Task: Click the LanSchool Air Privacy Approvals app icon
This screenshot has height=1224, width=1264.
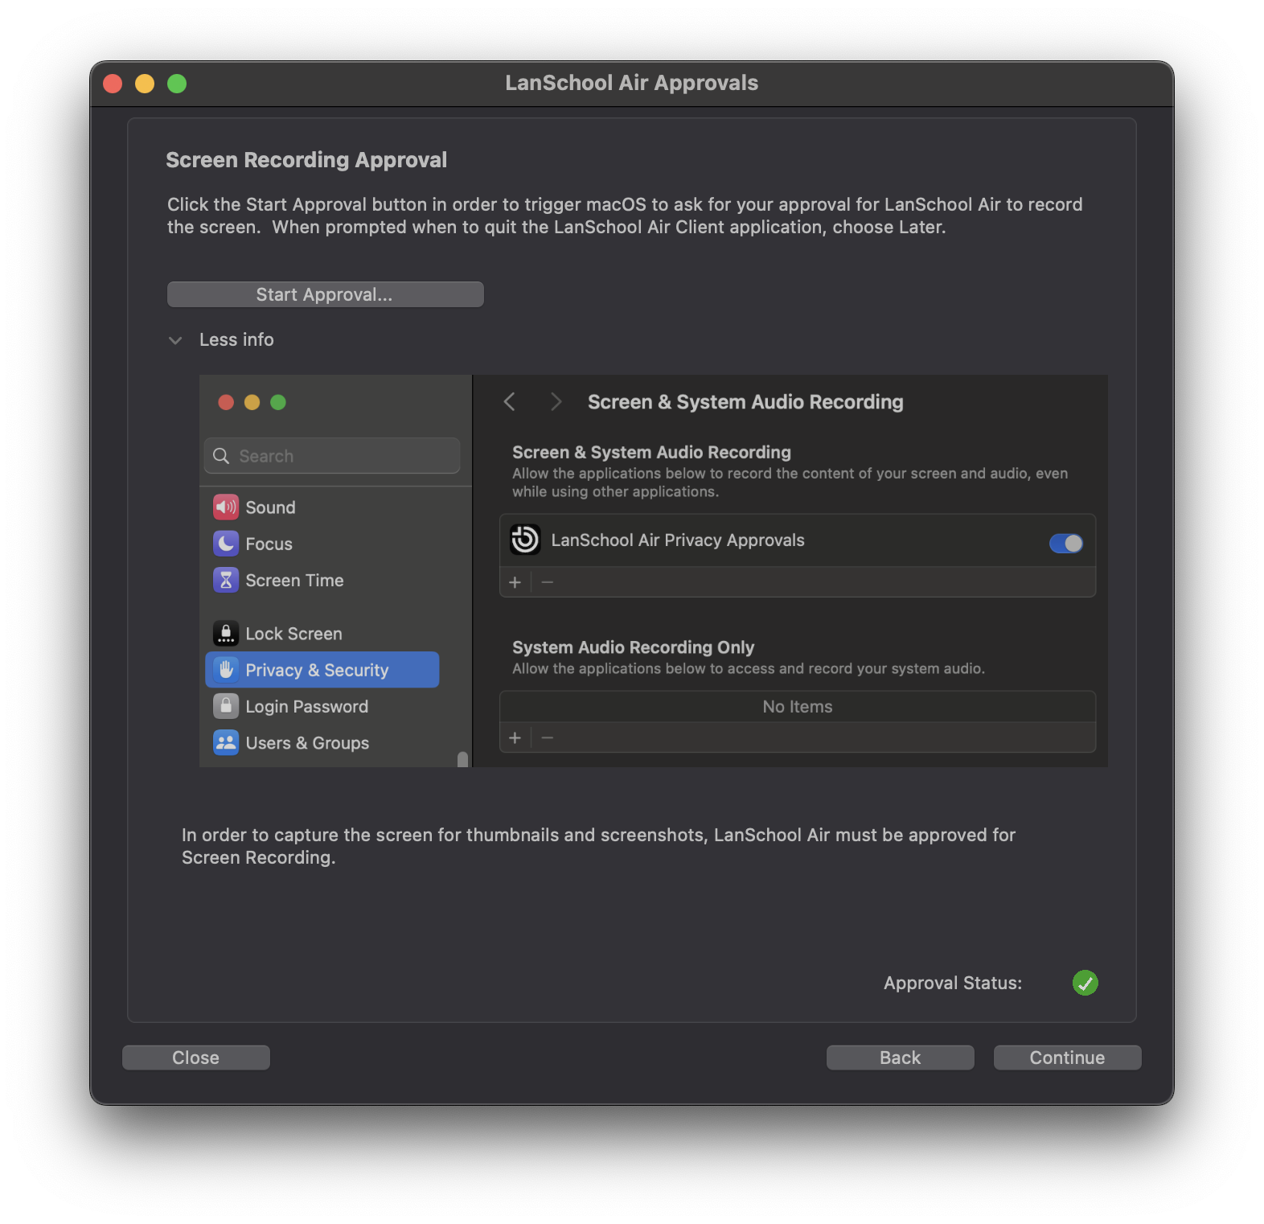Action: 525,540
